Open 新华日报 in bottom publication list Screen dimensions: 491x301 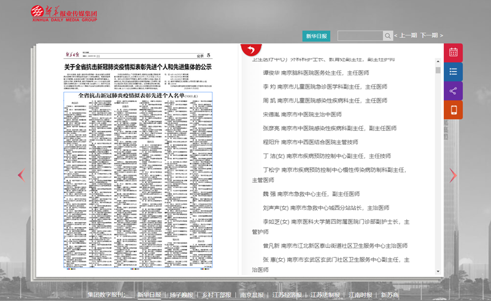coord(149,295)
